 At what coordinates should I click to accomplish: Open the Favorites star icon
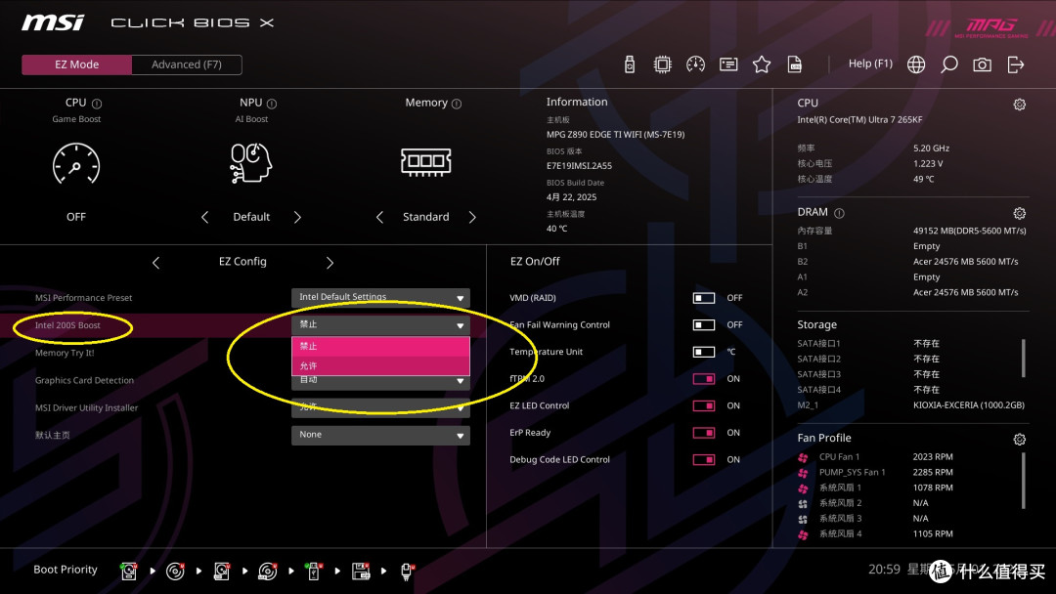click(761, 64)
